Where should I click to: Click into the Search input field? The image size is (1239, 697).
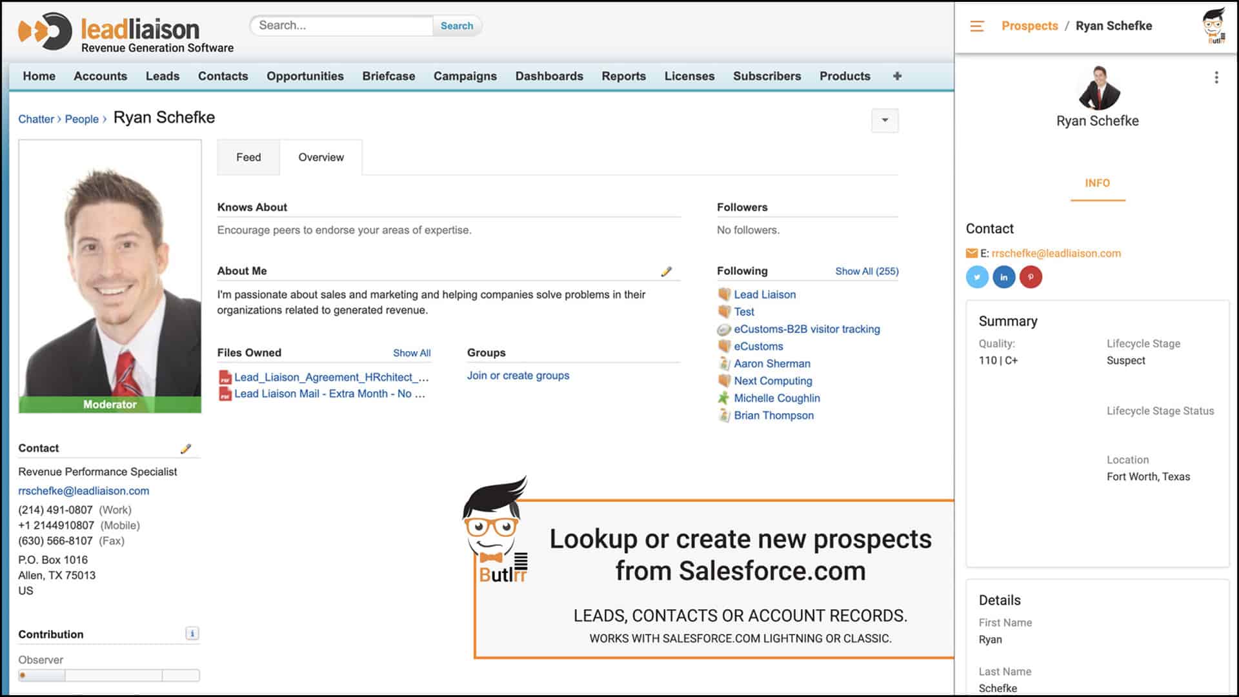[x=342, y=26]
